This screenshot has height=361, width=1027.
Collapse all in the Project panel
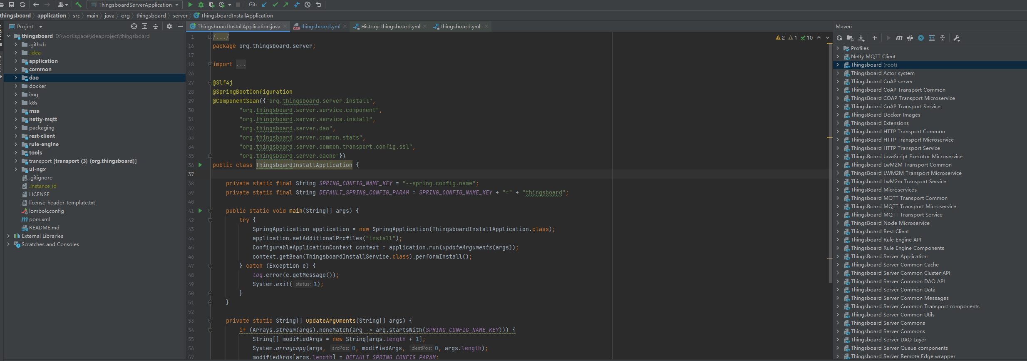[156, 26]
